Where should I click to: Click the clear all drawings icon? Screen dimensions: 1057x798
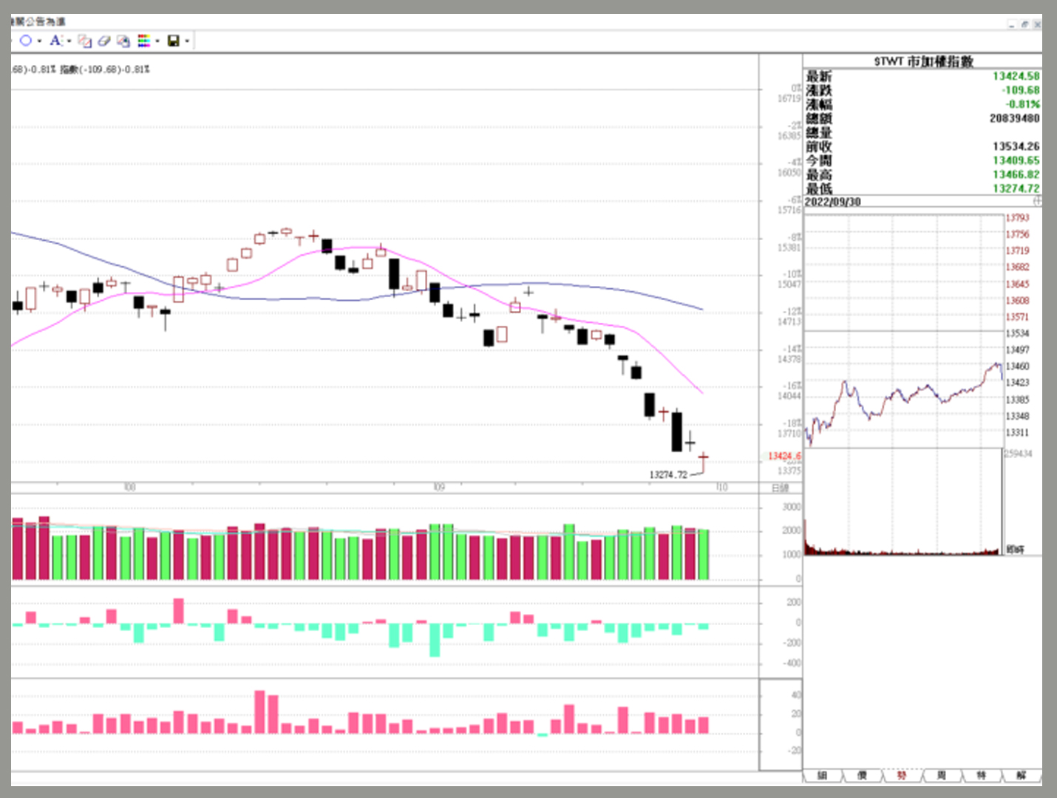(123, 41)
